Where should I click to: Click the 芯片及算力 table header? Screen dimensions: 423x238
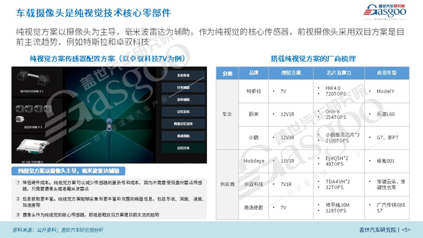pos(339,73)
